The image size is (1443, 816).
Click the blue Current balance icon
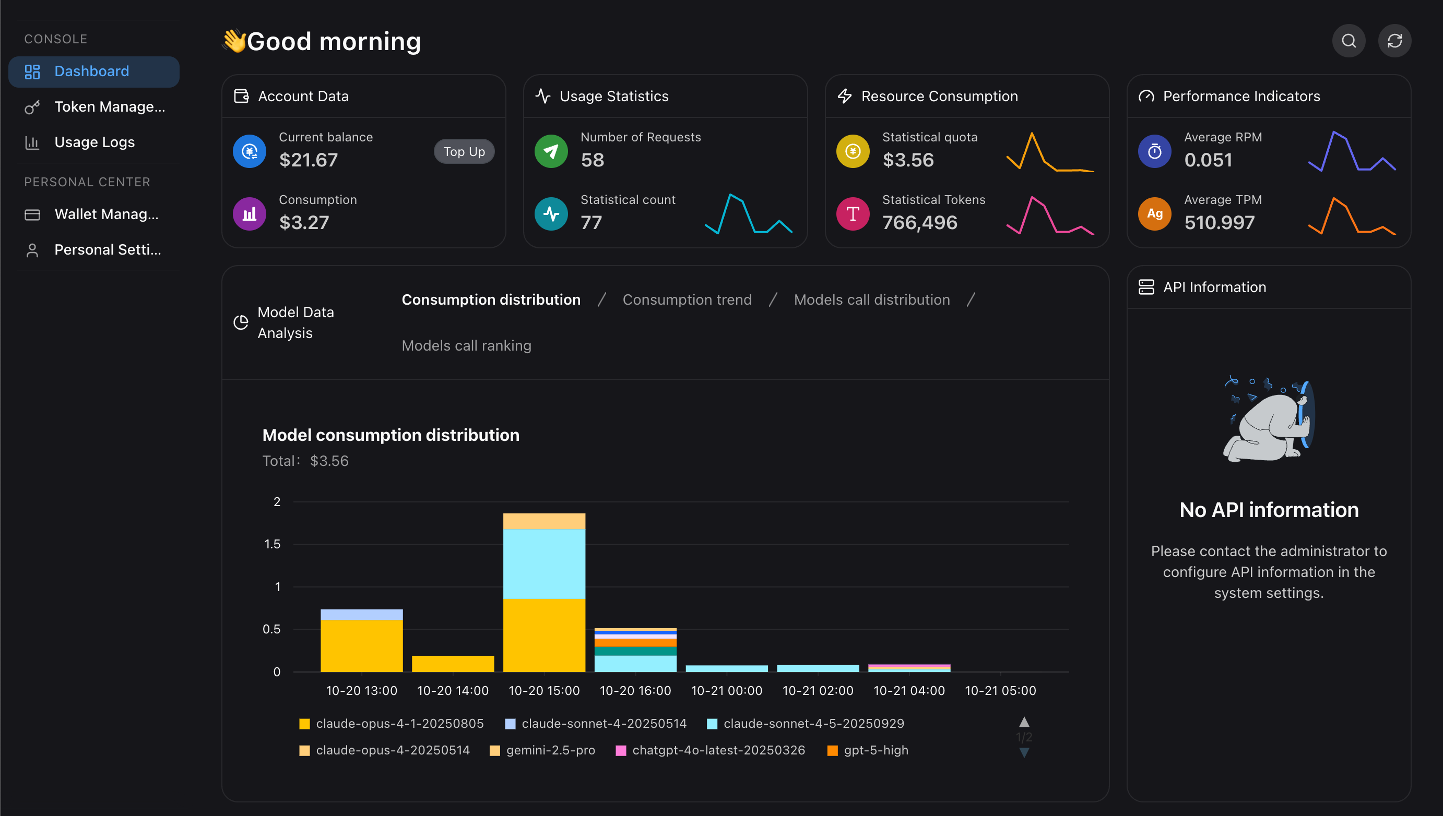tap(250, 151)
